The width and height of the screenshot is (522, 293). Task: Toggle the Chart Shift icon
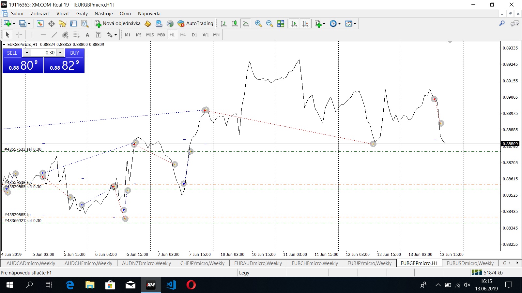pyautogui.click(x=305, y=23)
